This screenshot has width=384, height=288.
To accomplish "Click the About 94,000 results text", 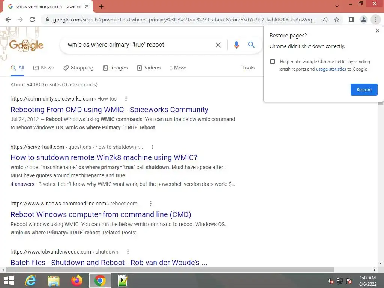I will 54,84.
